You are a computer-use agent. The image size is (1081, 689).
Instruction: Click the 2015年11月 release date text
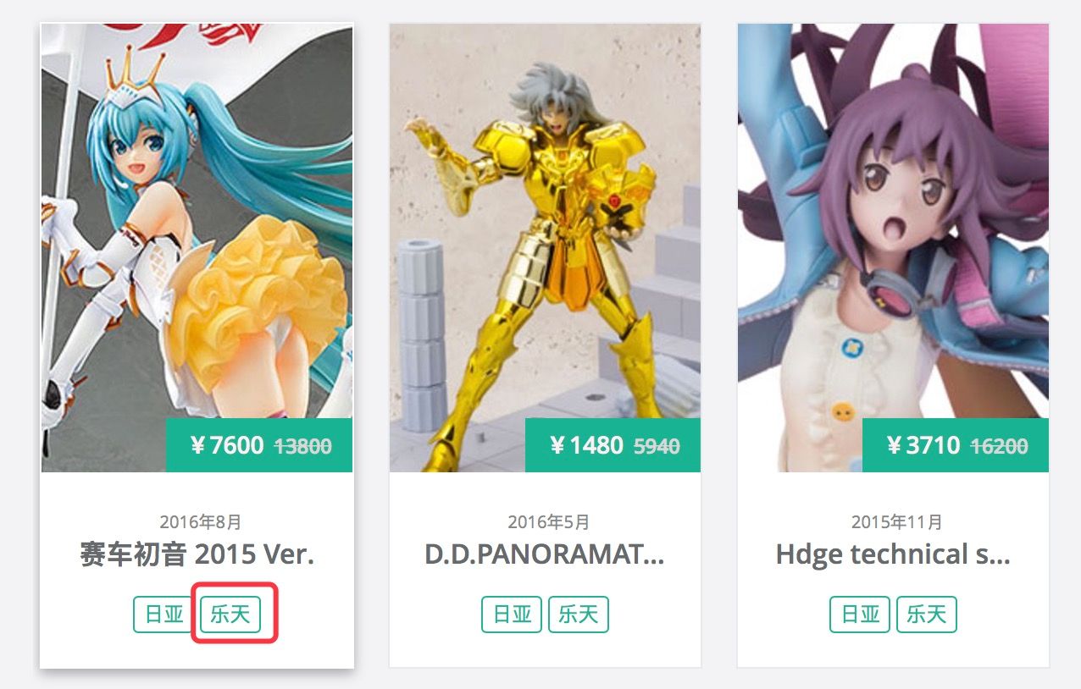point(897,522)
